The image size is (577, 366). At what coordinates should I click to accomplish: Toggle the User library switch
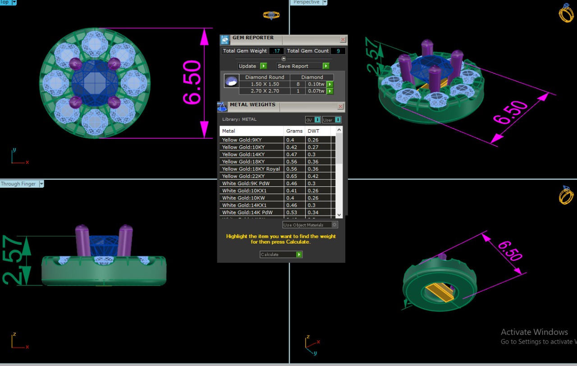coord(338,120)
